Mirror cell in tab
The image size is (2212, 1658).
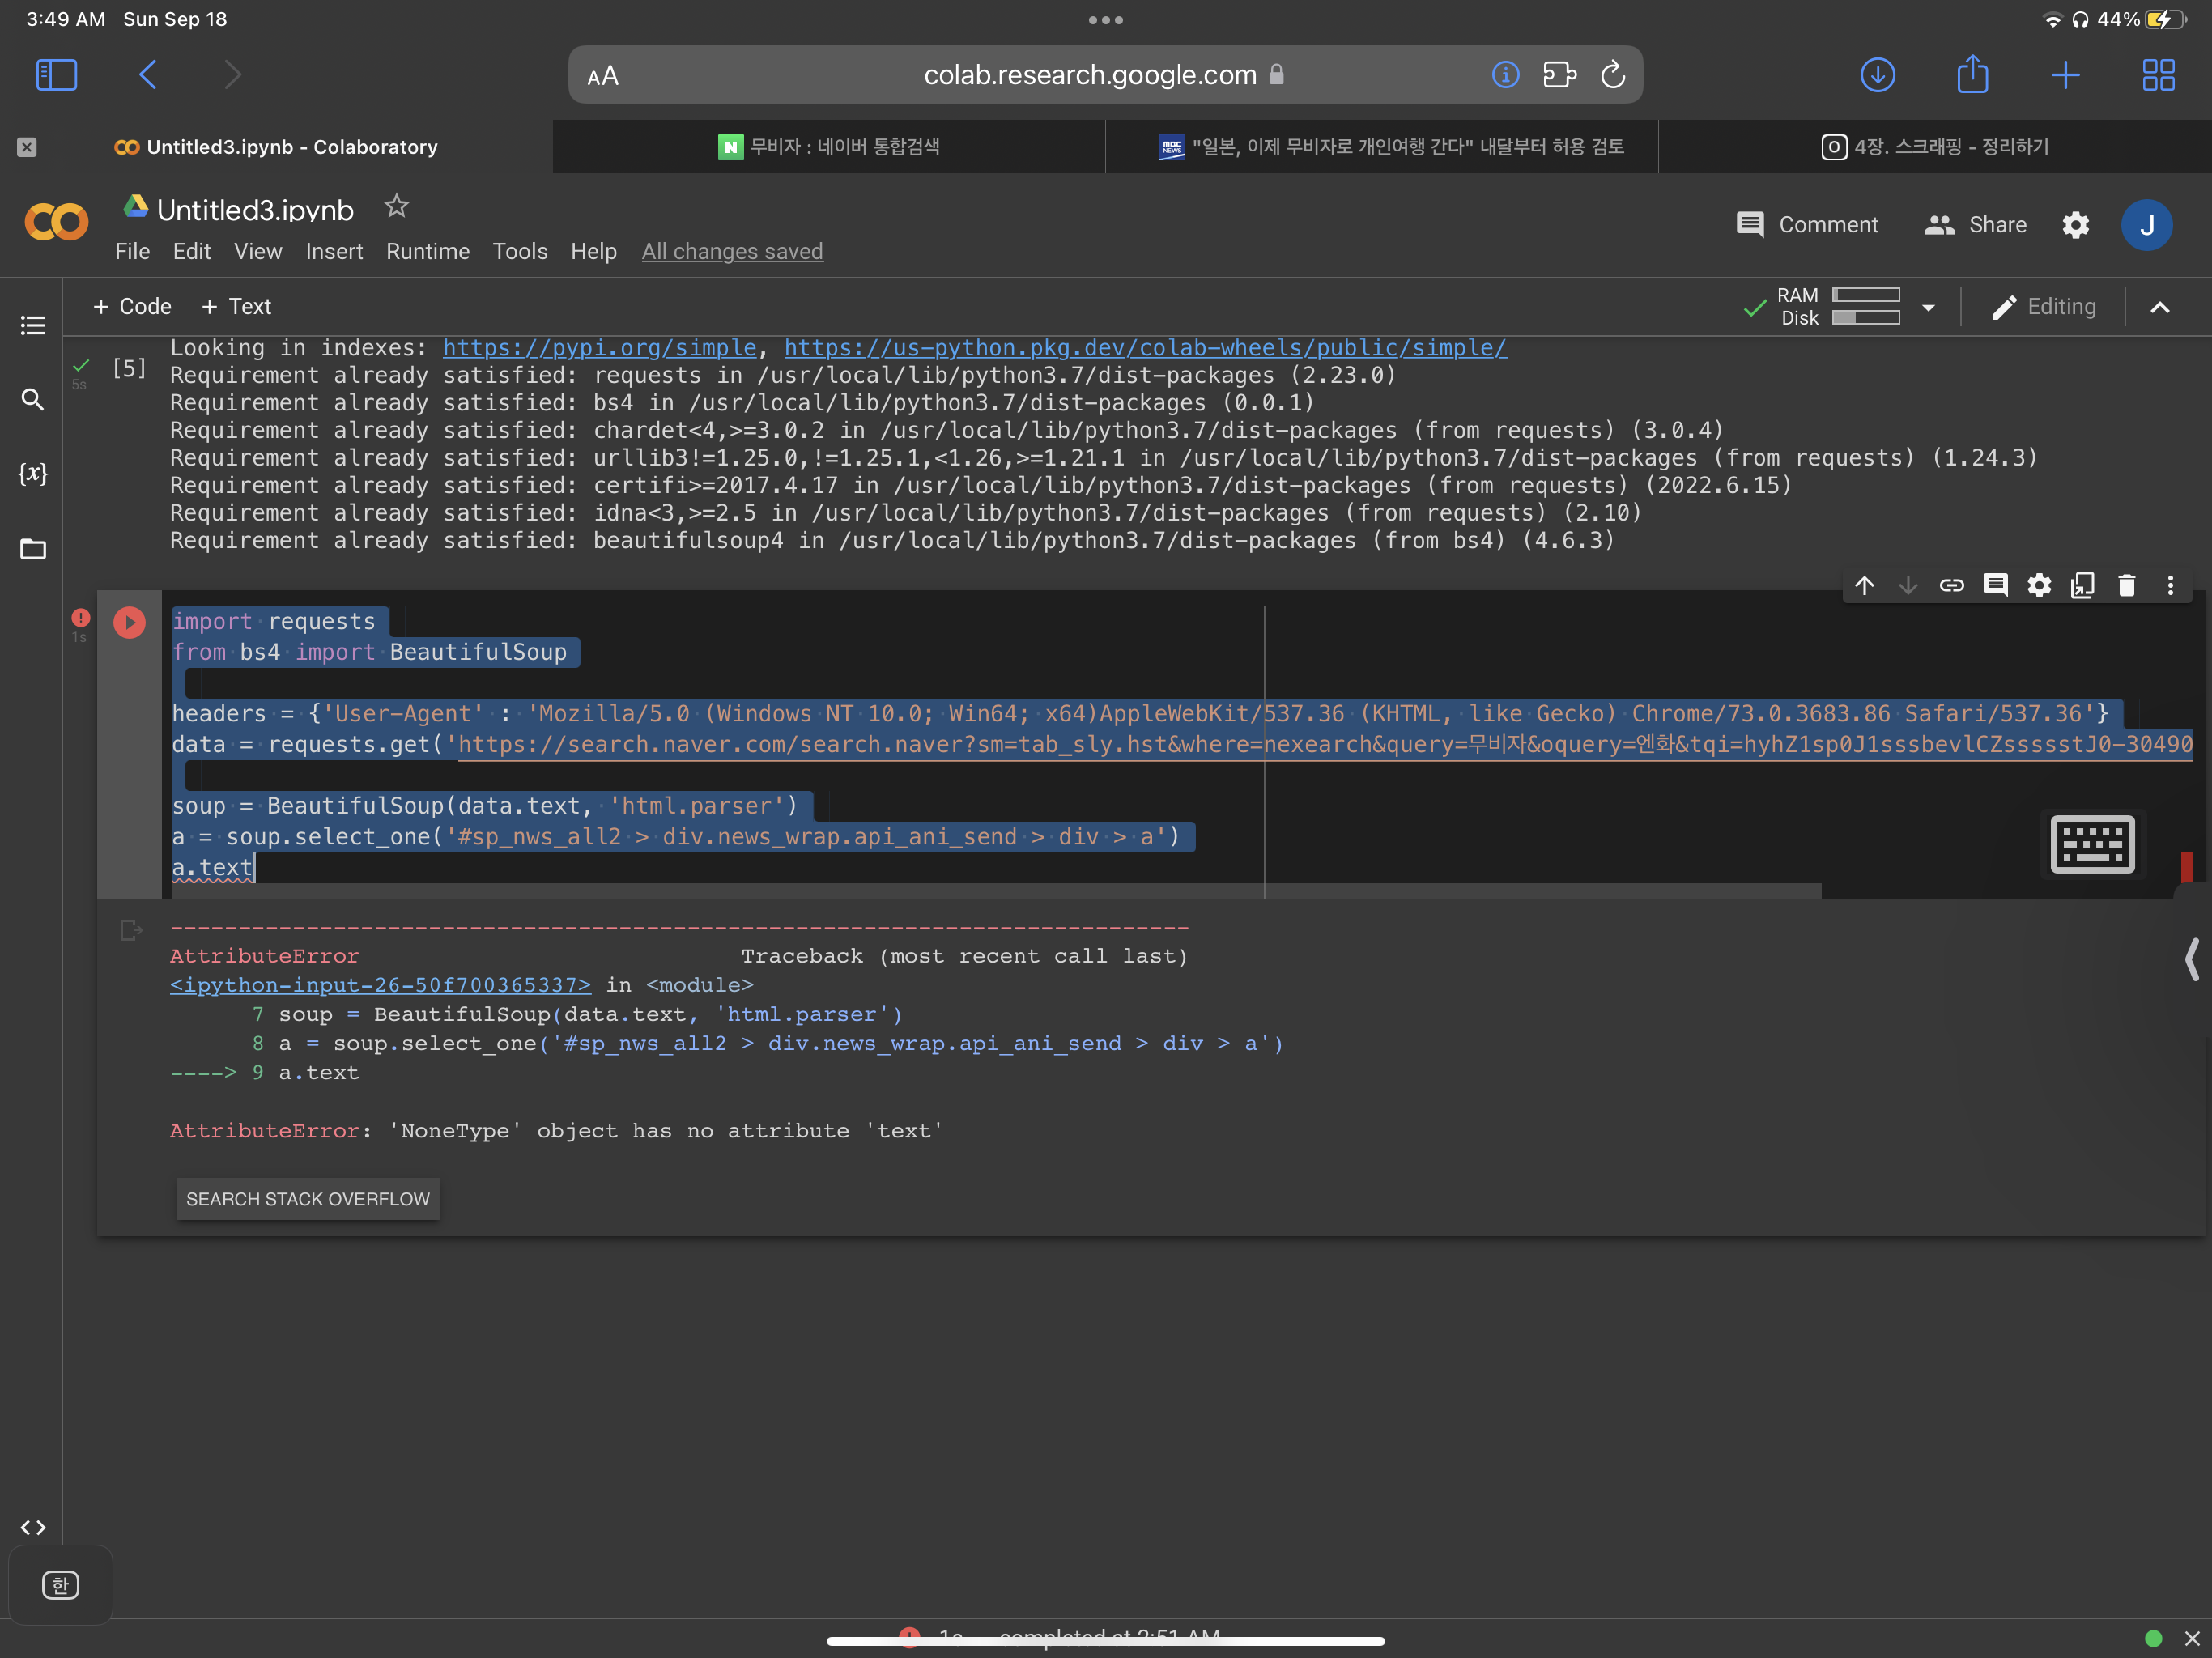point(2083,585)
